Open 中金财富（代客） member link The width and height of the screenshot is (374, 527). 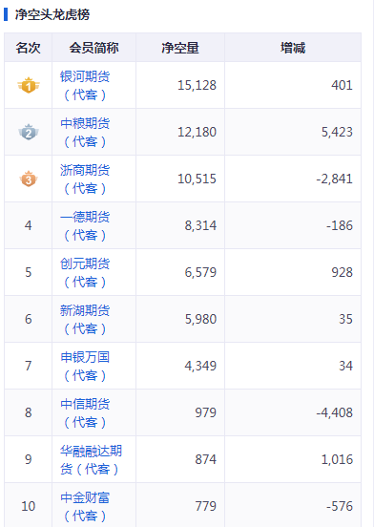85,506
